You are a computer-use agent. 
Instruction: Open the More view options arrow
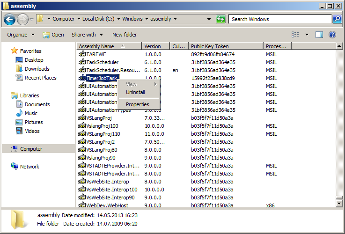click(x=307, y=35)
